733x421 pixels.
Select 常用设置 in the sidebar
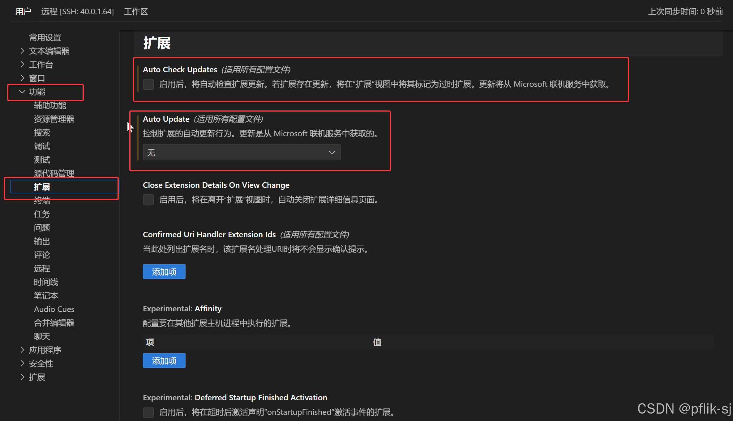point(45,37)
